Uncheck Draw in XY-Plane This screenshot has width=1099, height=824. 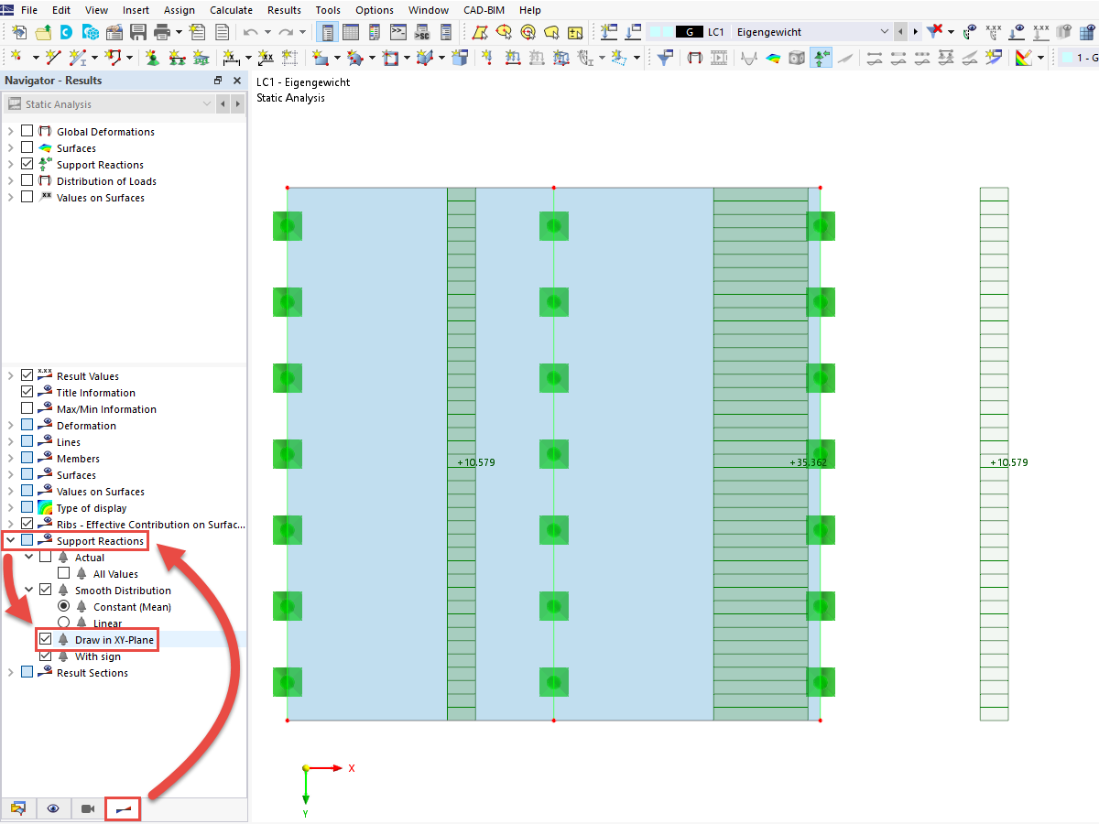[45, 639]
